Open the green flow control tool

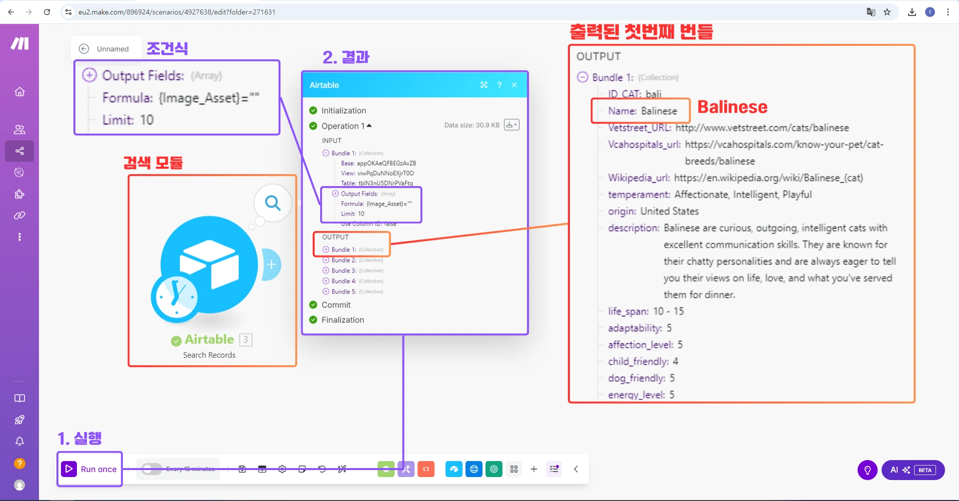[386, 469]
